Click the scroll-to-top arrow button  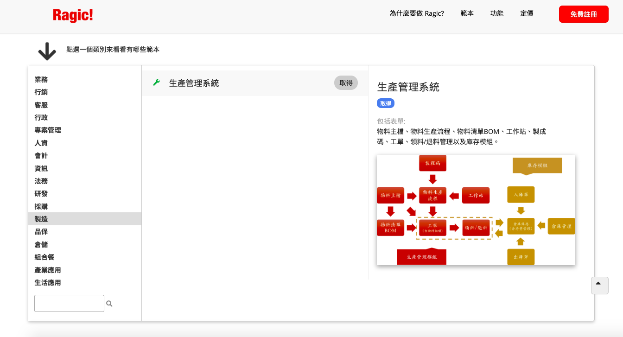(x=599, y=286)
